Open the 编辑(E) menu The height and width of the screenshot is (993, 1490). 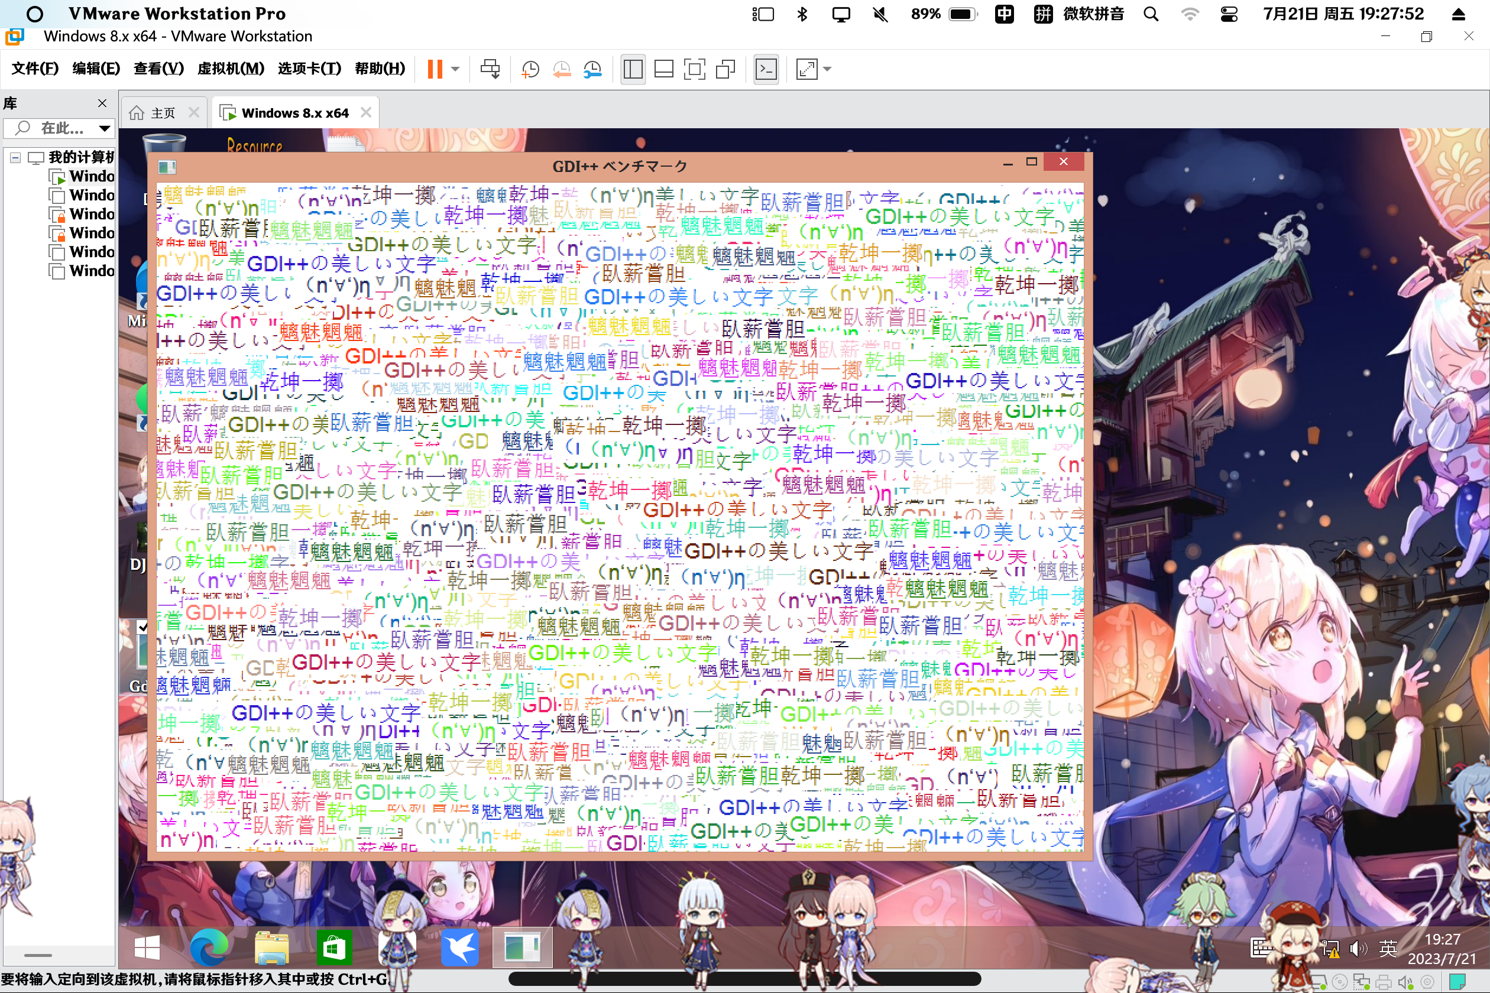point(96,69)
